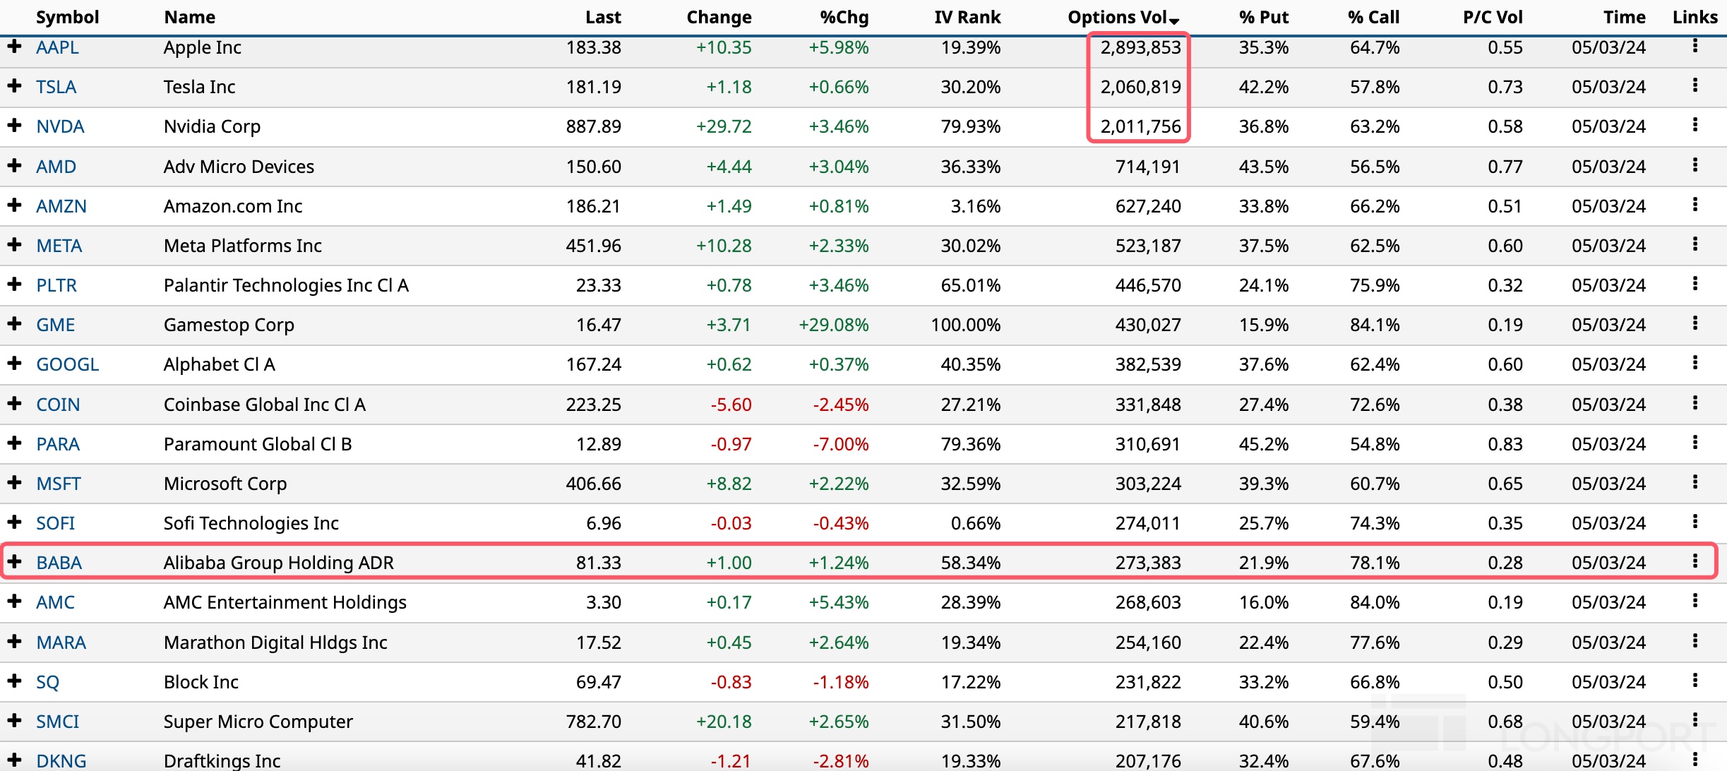Click the %Chg column header
Viewport: 1727px width, 771px height.
(844, 17)
